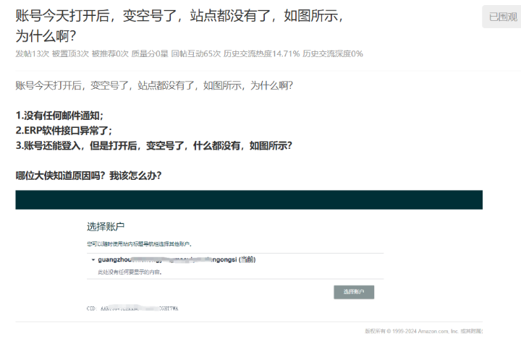Screen dimensions: 521x341
Task: Click the text 此处没有任何要显示的内容
Action: coord(130,272)
